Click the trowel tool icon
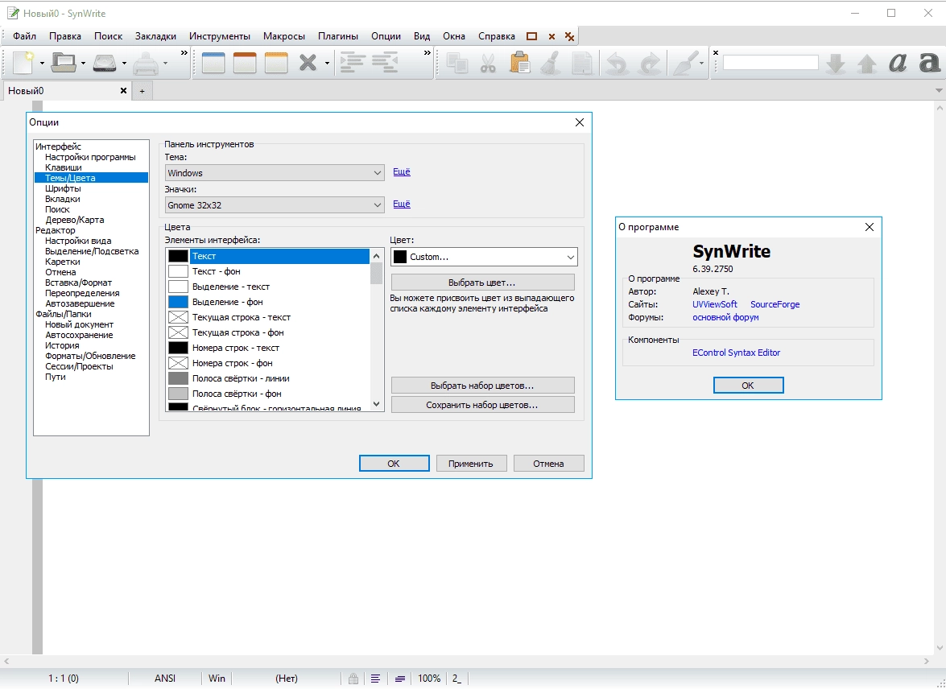The width and height of the screenshot is (946, 689). tap(685, 63)
